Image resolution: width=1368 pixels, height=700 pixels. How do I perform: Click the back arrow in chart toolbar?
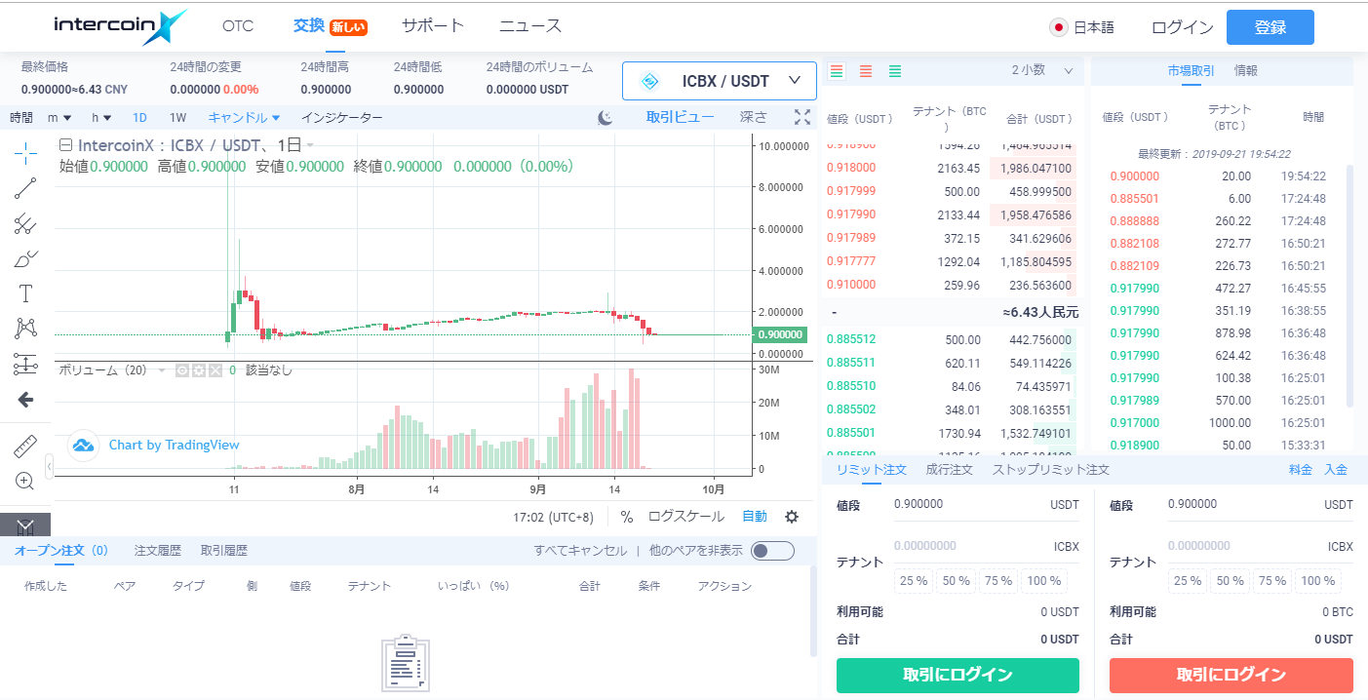click(x=26, y=399)
